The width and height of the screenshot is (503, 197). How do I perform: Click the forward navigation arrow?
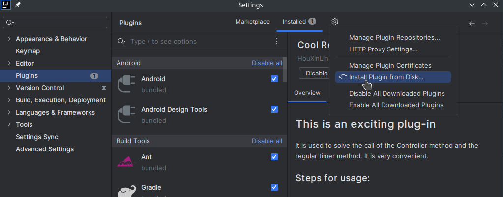click(x=485, y=24)
